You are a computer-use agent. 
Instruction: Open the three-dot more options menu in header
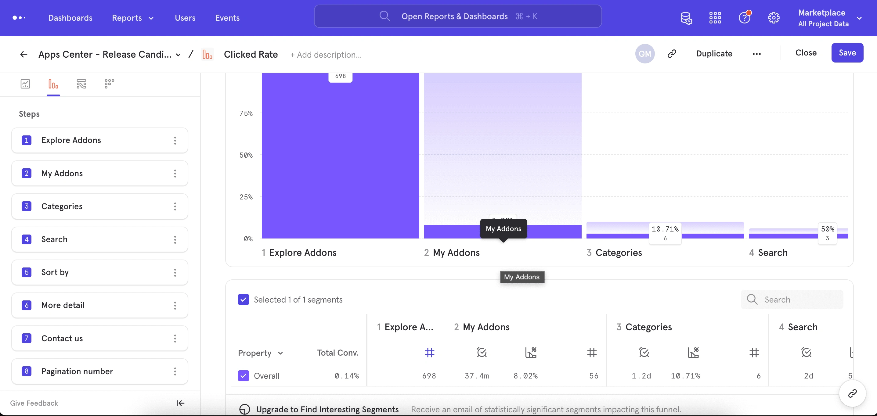pos(756,54)
